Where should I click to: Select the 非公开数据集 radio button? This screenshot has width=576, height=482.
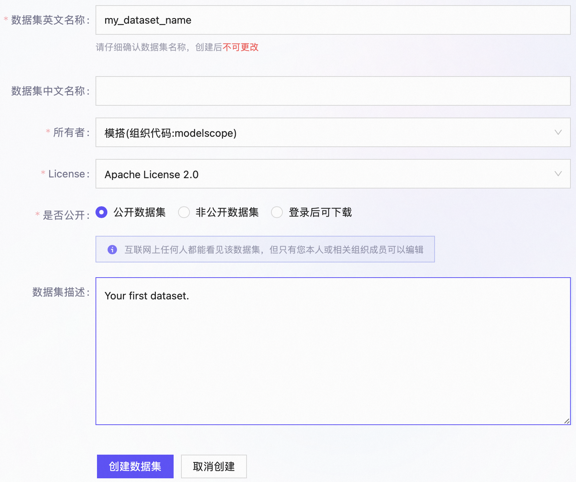pos(184,212)
